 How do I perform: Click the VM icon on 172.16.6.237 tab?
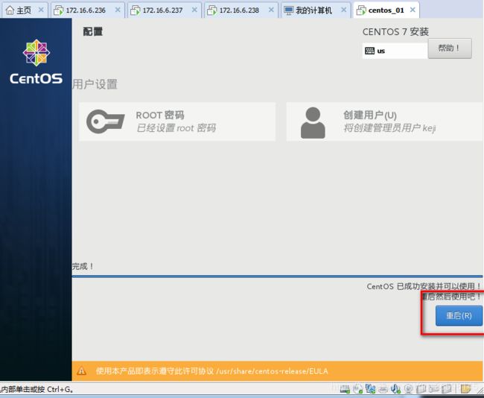[136, 10]
